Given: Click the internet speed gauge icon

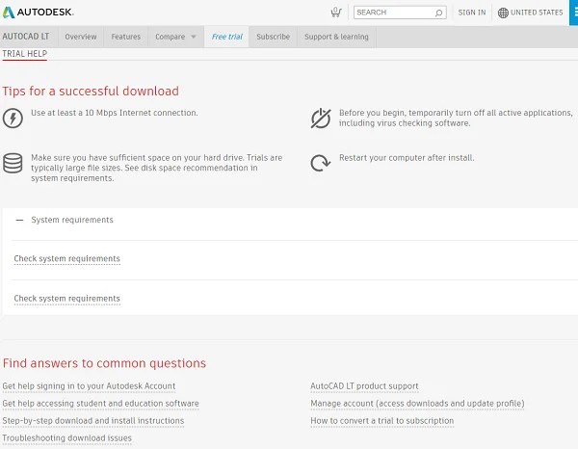Looking at the screenshot, I should click(x=13, y=119).
